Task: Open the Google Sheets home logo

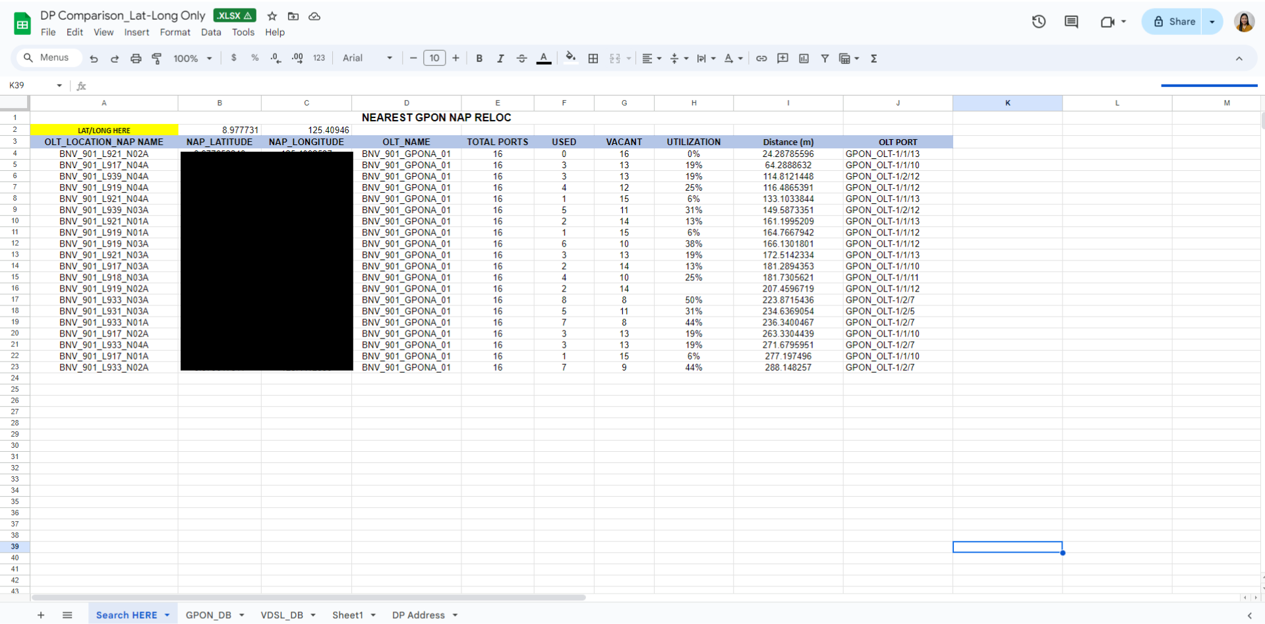Action: [x=22, y=24]
